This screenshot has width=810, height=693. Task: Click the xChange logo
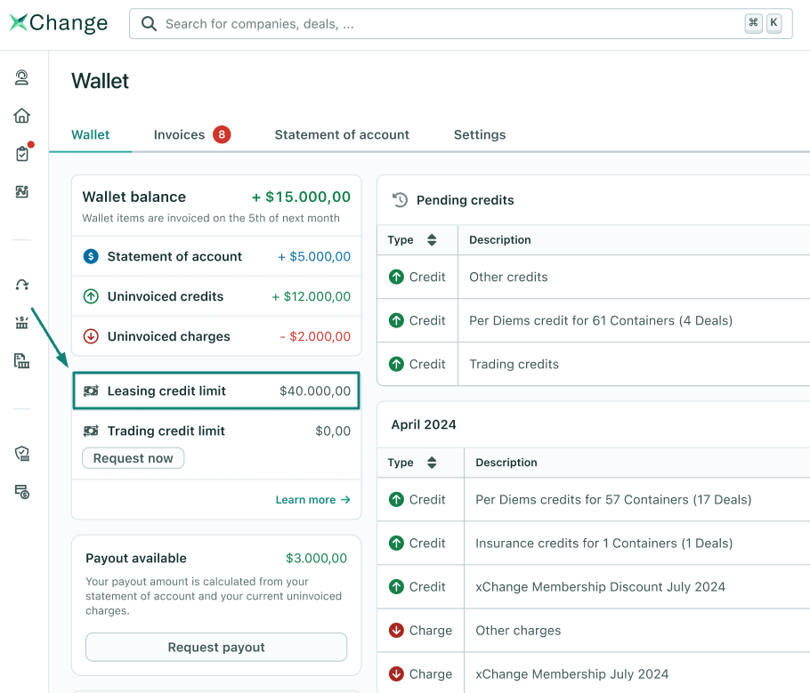point(59,24)
